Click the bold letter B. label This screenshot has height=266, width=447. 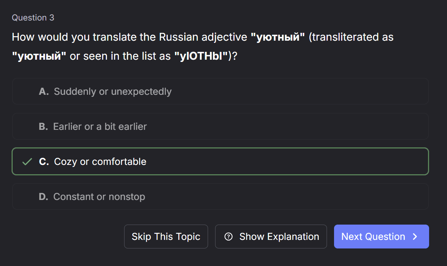click(43, 126)
